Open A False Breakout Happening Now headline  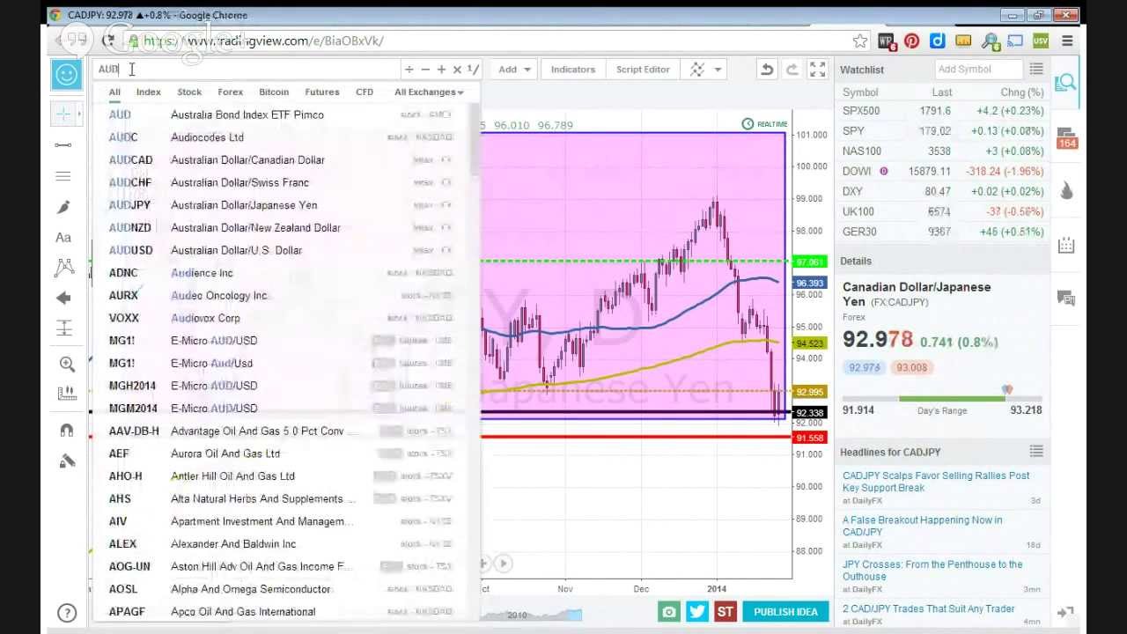[x=922, y=526]
